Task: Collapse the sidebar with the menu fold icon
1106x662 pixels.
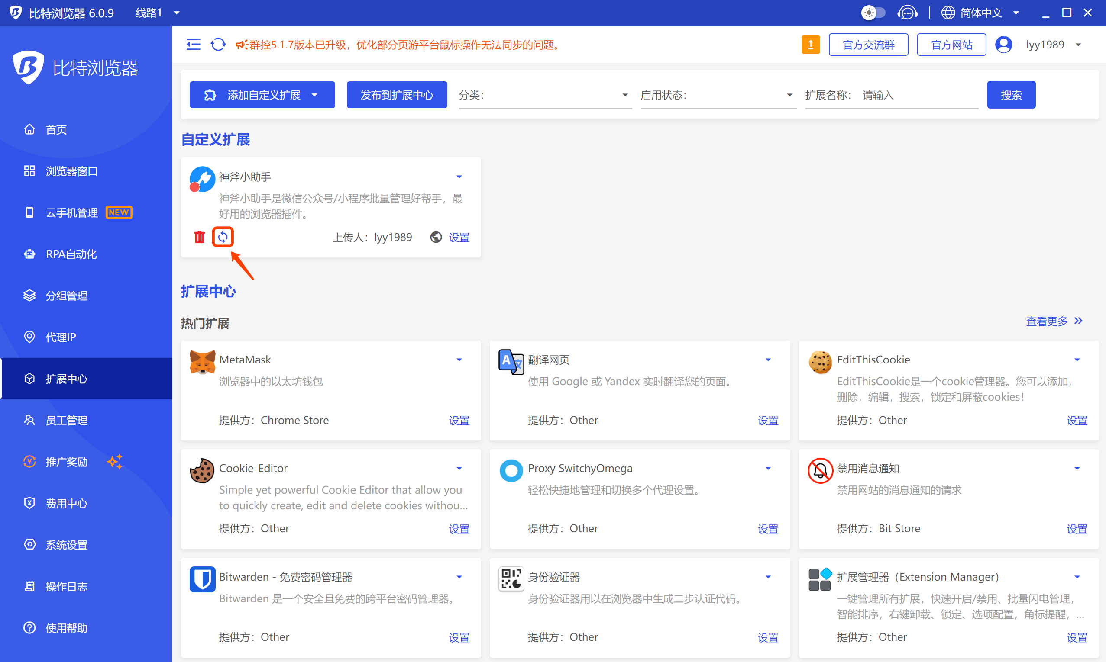Action: click(193, 45)
